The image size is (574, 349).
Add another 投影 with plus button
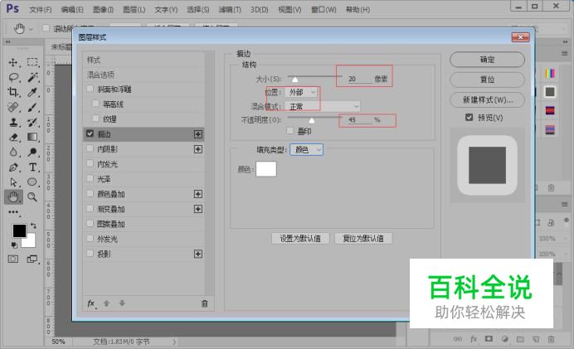[x=198, y=254]
